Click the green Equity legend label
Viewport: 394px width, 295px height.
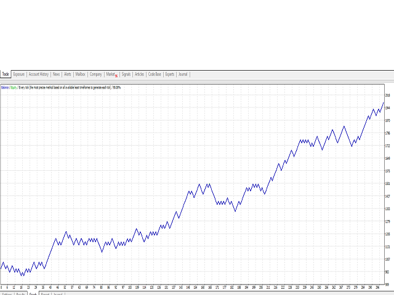click(x=14, y=88)
